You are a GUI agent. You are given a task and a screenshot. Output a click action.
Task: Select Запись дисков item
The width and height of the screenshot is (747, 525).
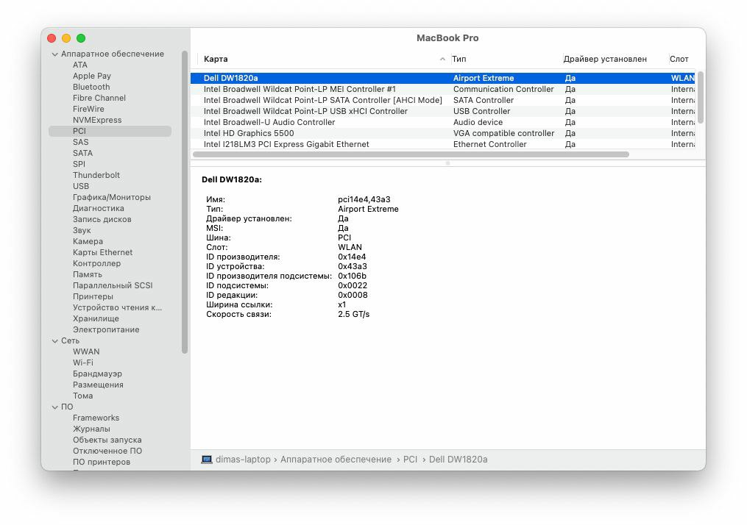coord(102,219)
